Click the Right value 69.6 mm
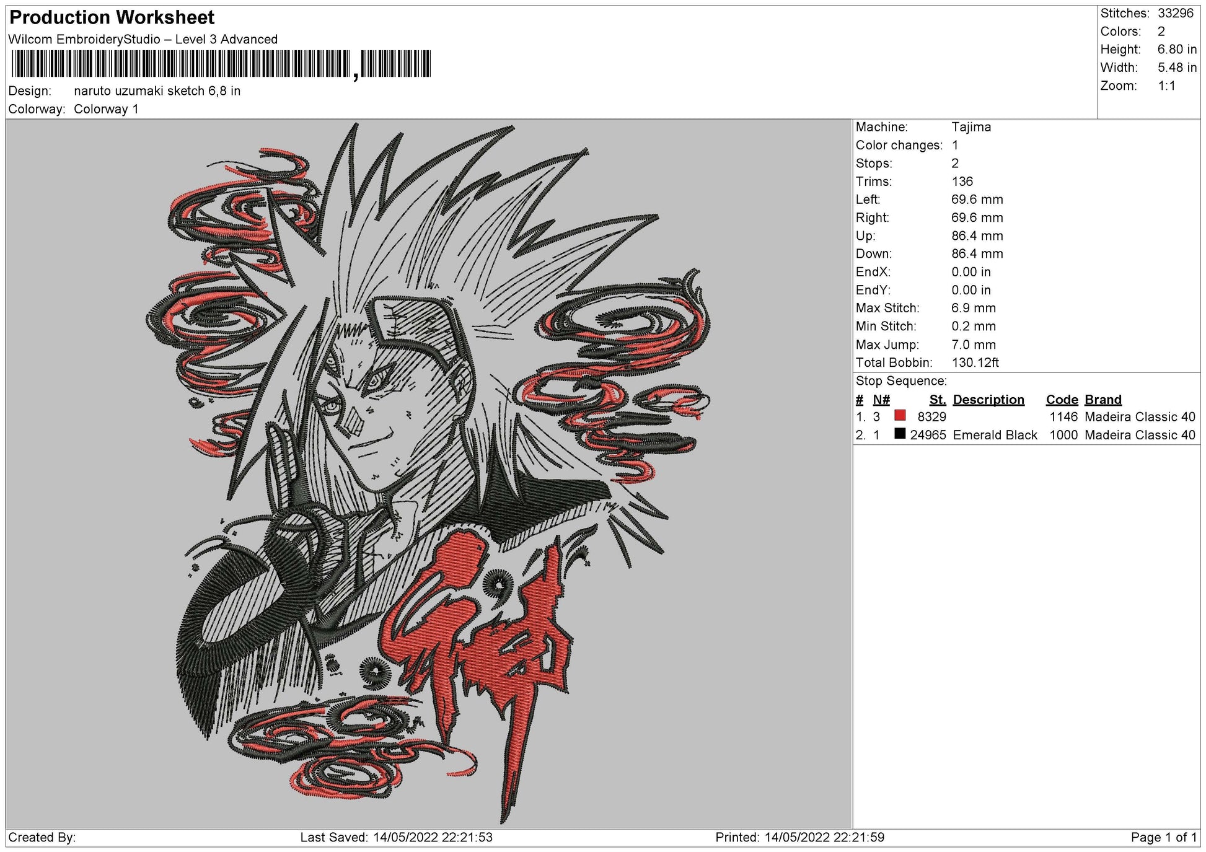Viewport: 1206px width, 852px height. pos(977,217)
